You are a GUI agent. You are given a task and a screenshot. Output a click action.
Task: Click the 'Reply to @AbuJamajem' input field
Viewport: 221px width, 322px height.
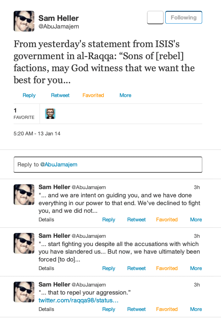pos(108,164)
